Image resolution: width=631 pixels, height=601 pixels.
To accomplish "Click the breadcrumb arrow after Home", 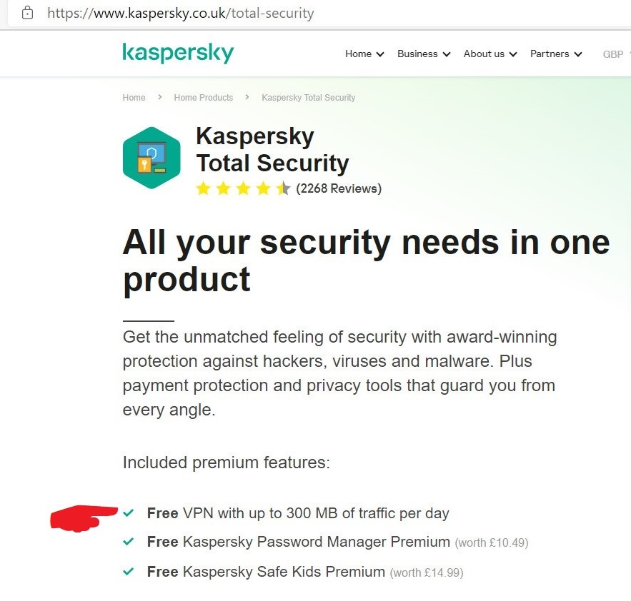I will tap(159, 97).
